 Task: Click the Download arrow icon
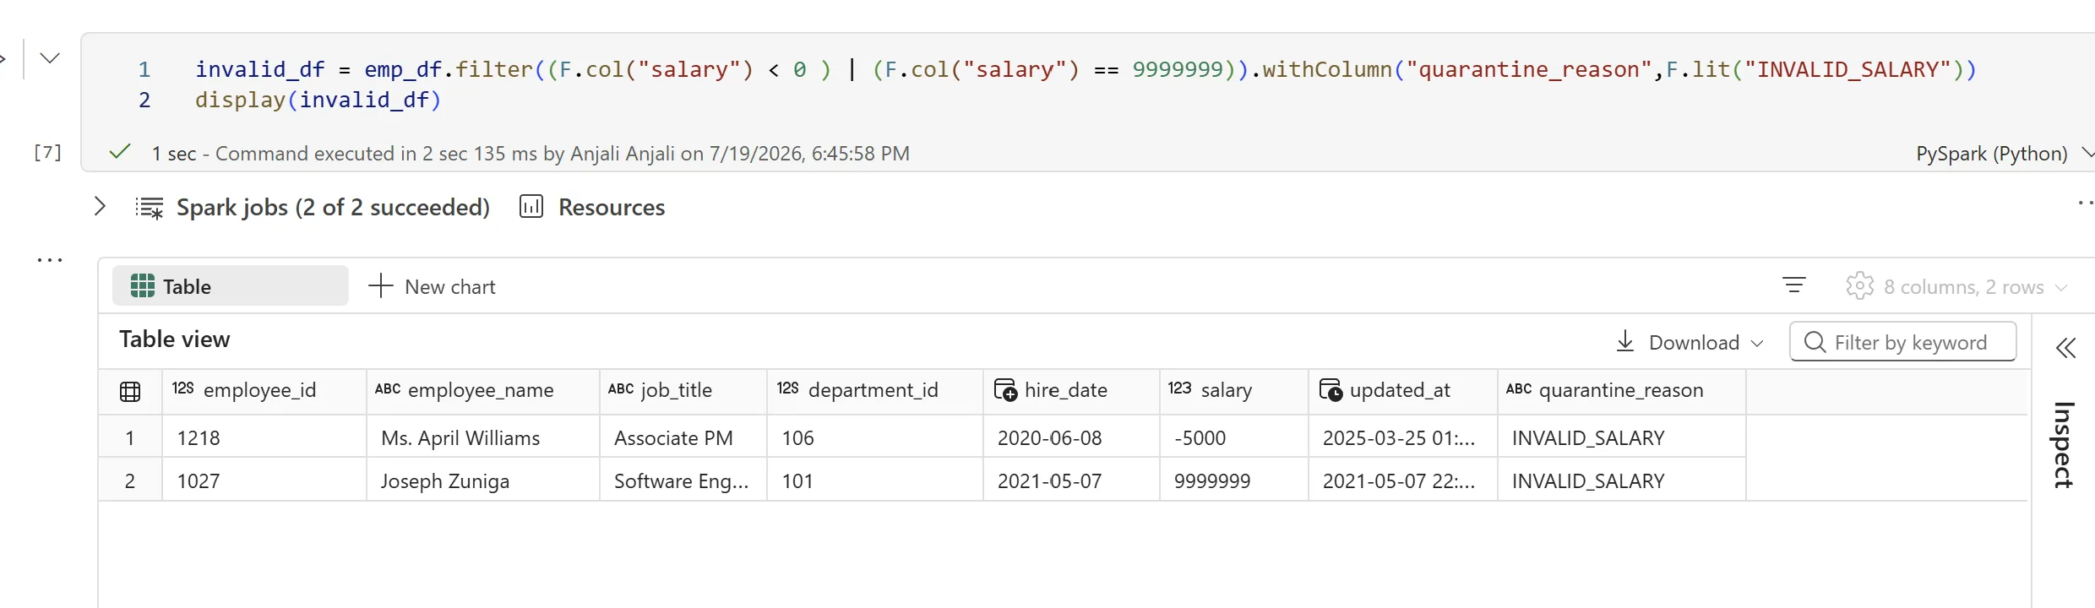[x=1624, y=341]
